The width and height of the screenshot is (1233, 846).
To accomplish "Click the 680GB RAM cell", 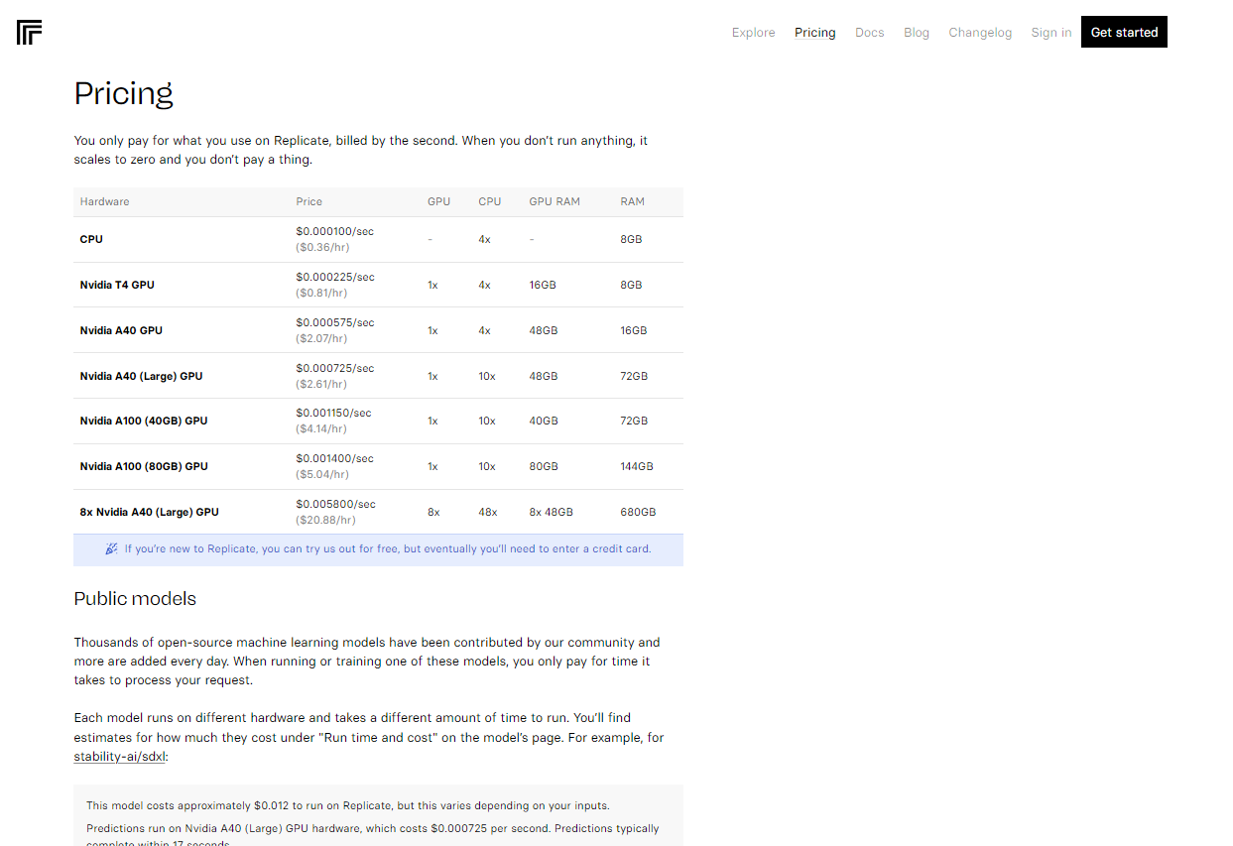I will pyautogui.click(x=638, y=512).
